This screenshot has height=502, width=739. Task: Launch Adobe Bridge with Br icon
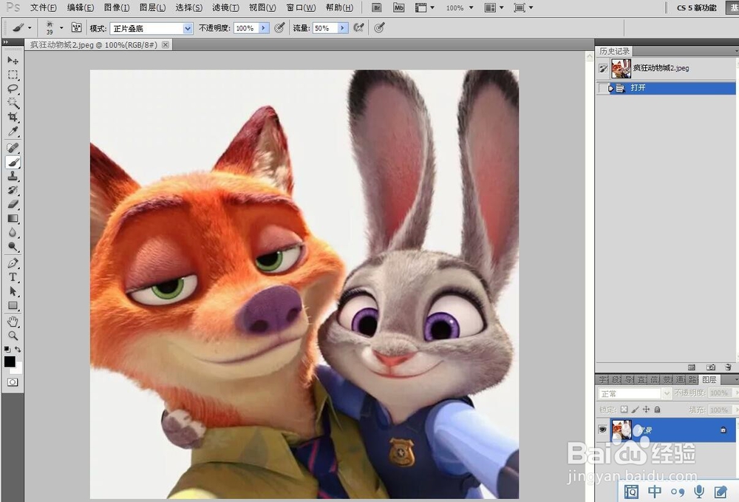377,7
